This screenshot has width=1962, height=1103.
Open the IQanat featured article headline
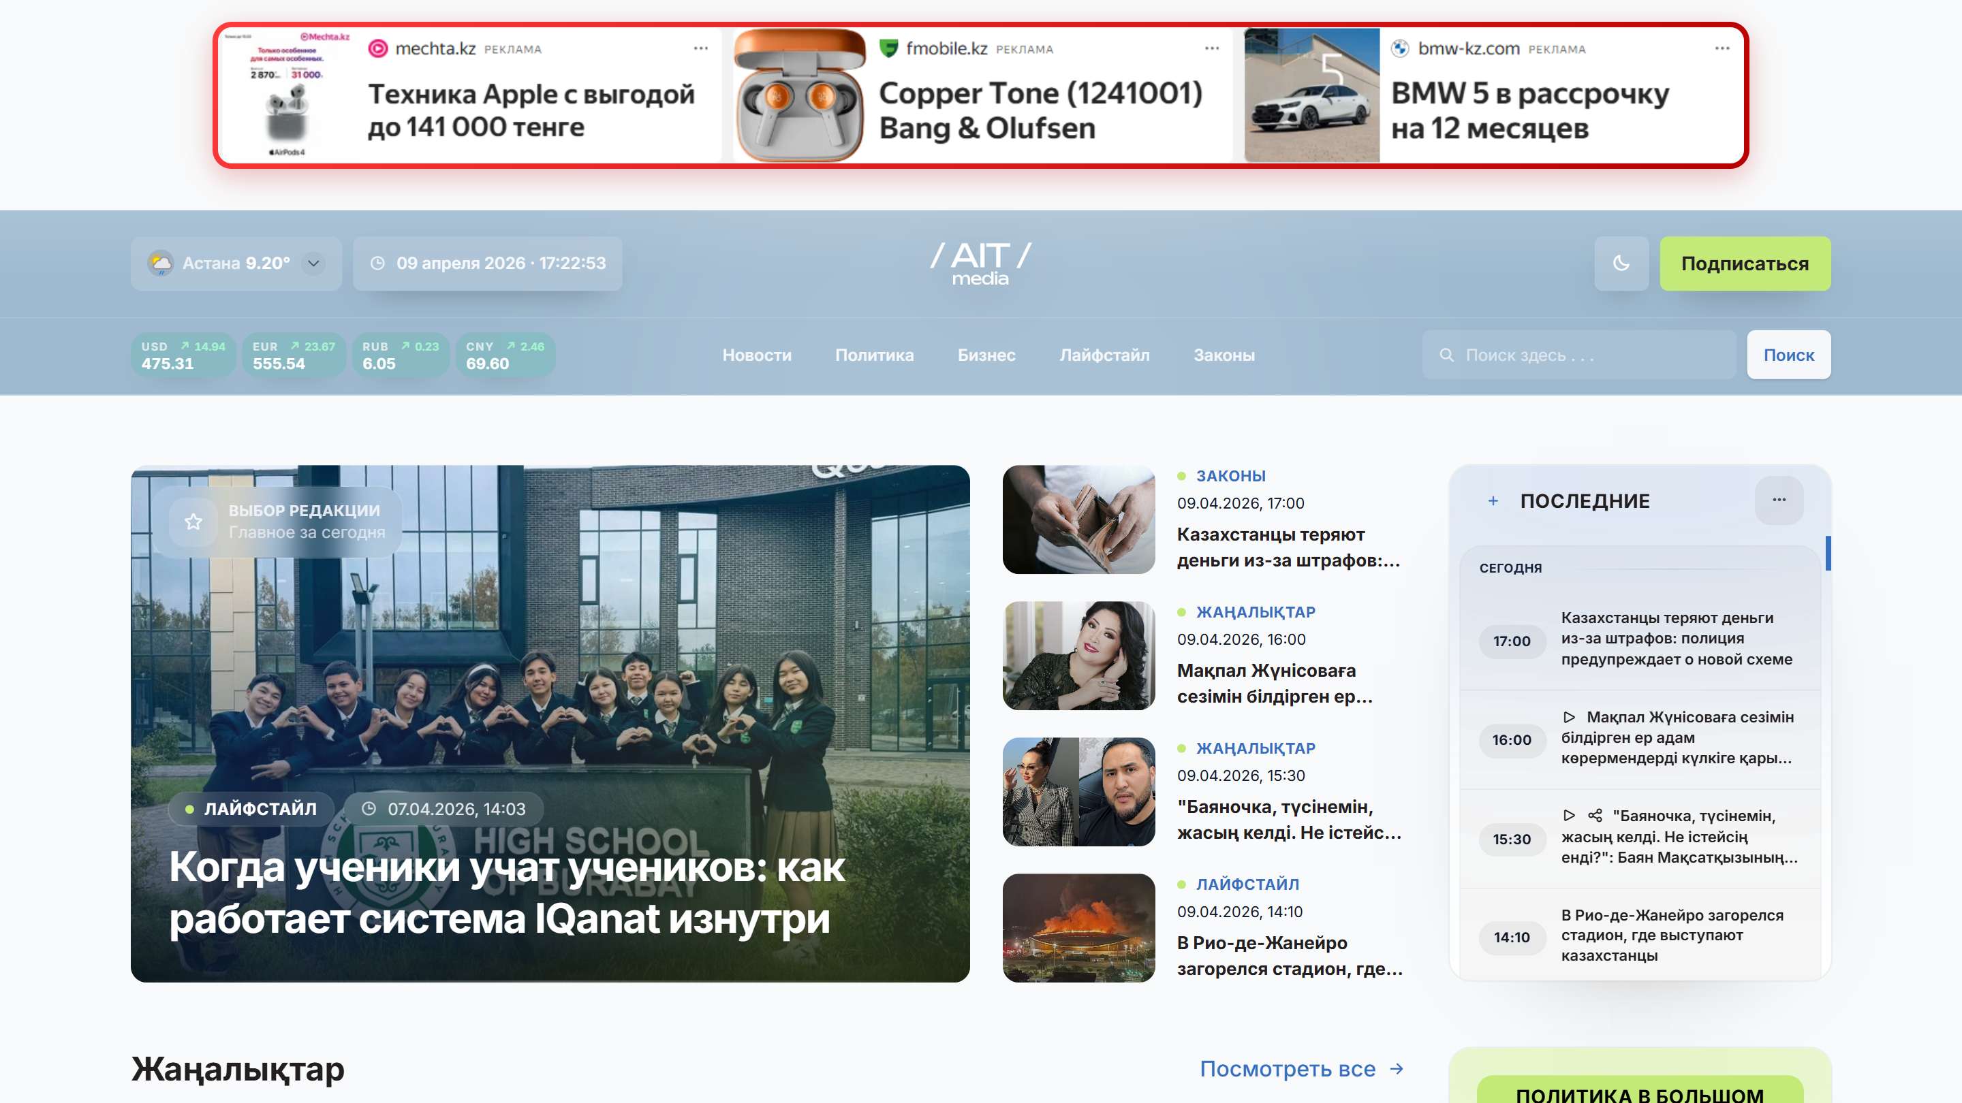508,893
